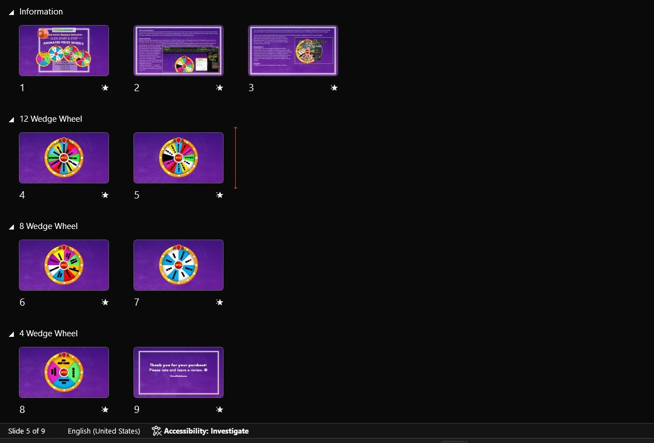This screenshot has height=443, width=654.
Task: Preview animation via star under slide 4
Action: [105, 195]
